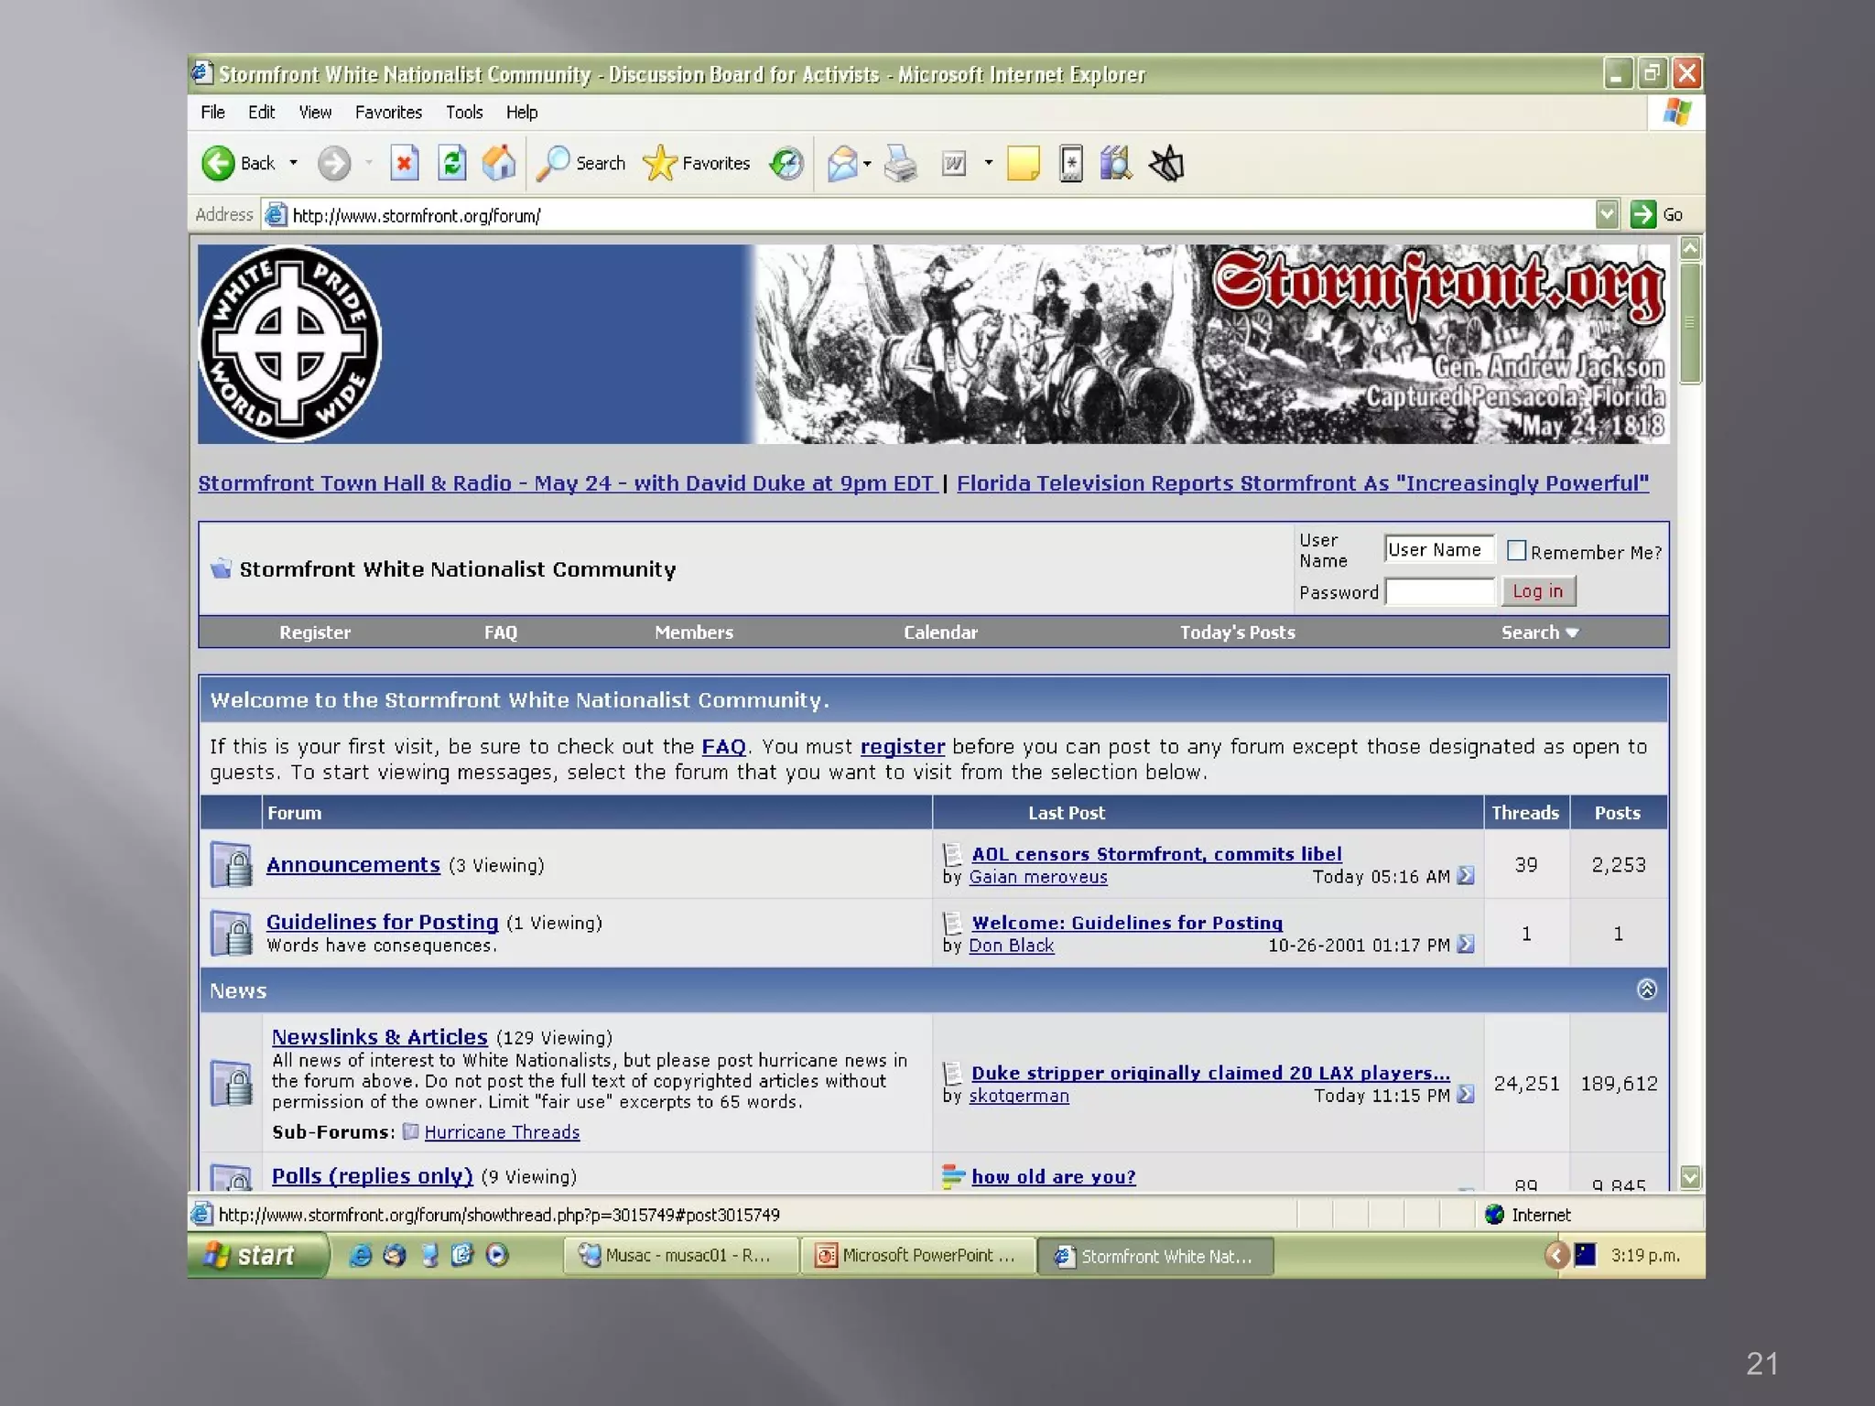Image resolution: width=1875 pixels, height=1406 pixels.
Task: Click the green Go arrow button
Action: coord(1643,214)
